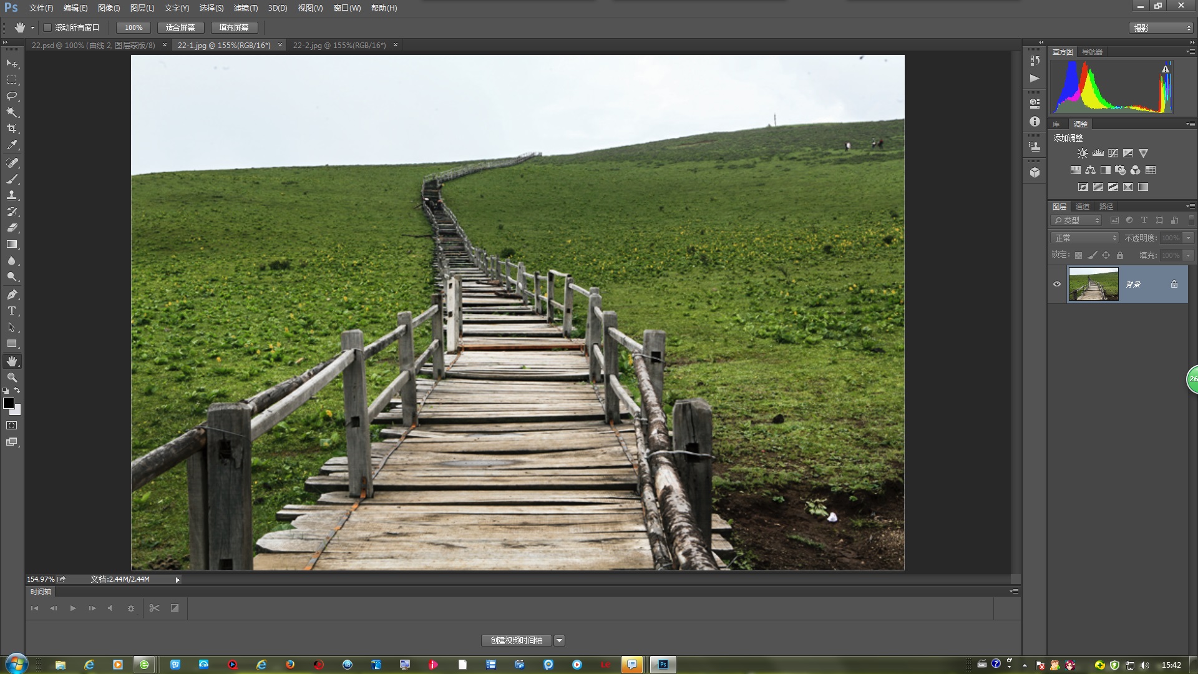The height and width of the screenshot is (674, 1198).
Task: Select the Clone Stamp tool
Action: click(12, 195)
